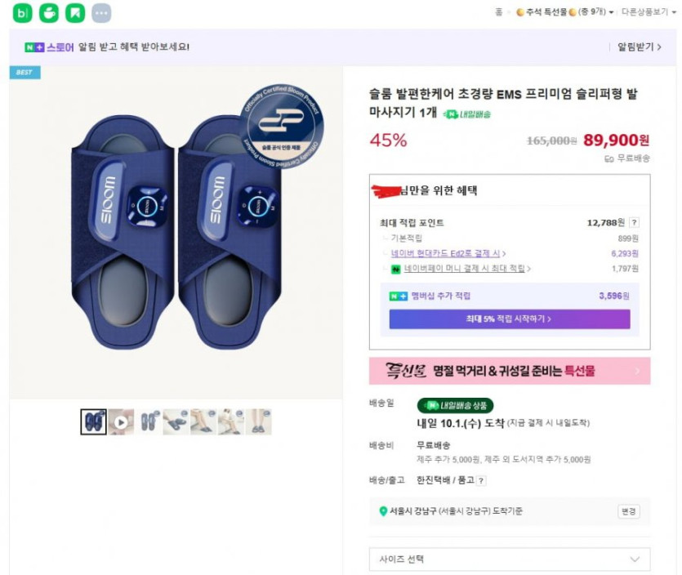Click the pink 특선물 holiday promotion banner
Viewport: 682px width, 575px height.
[x=509, y=371]
